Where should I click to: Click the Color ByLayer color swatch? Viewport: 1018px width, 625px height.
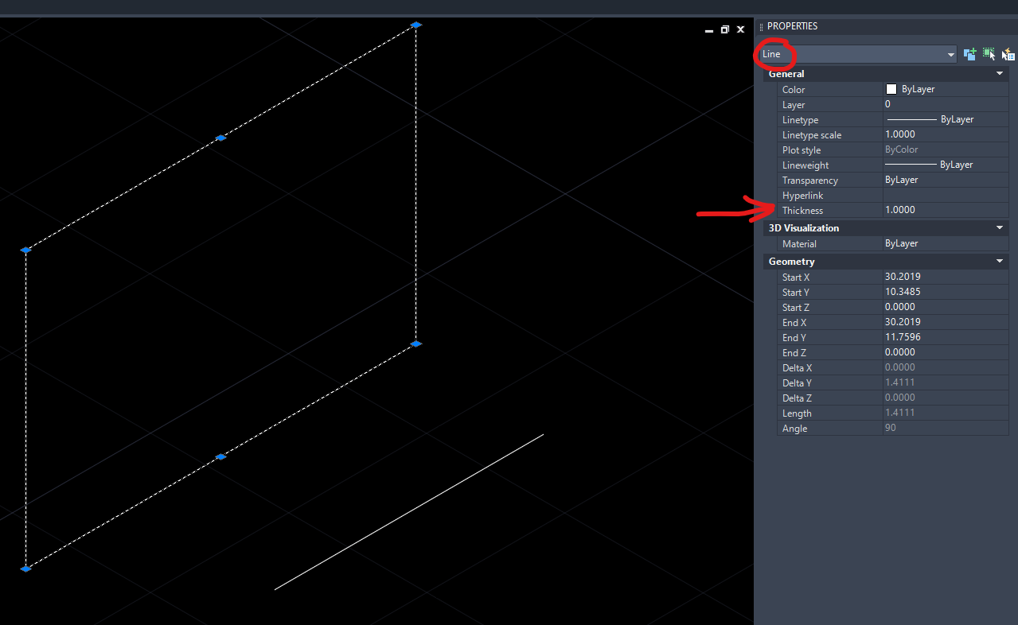point(891,89)
